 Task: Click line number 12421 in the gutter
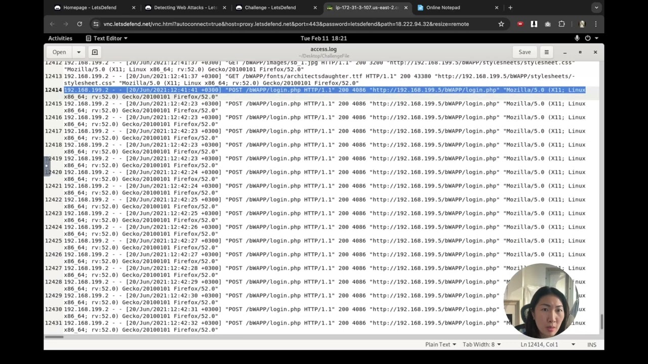click(x=53, y=186)
